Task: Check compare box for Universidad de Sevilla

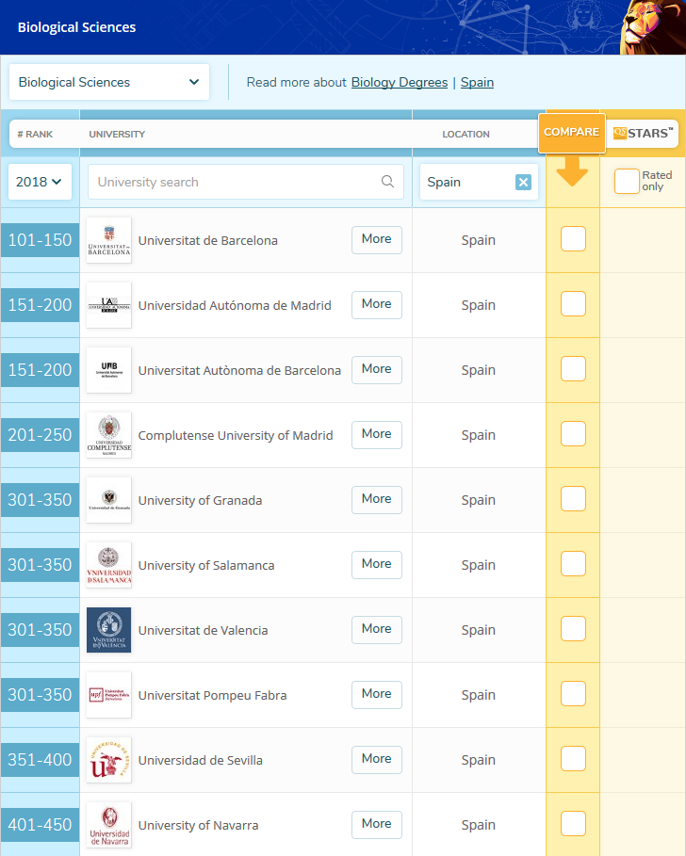Action: pos(573,758)
